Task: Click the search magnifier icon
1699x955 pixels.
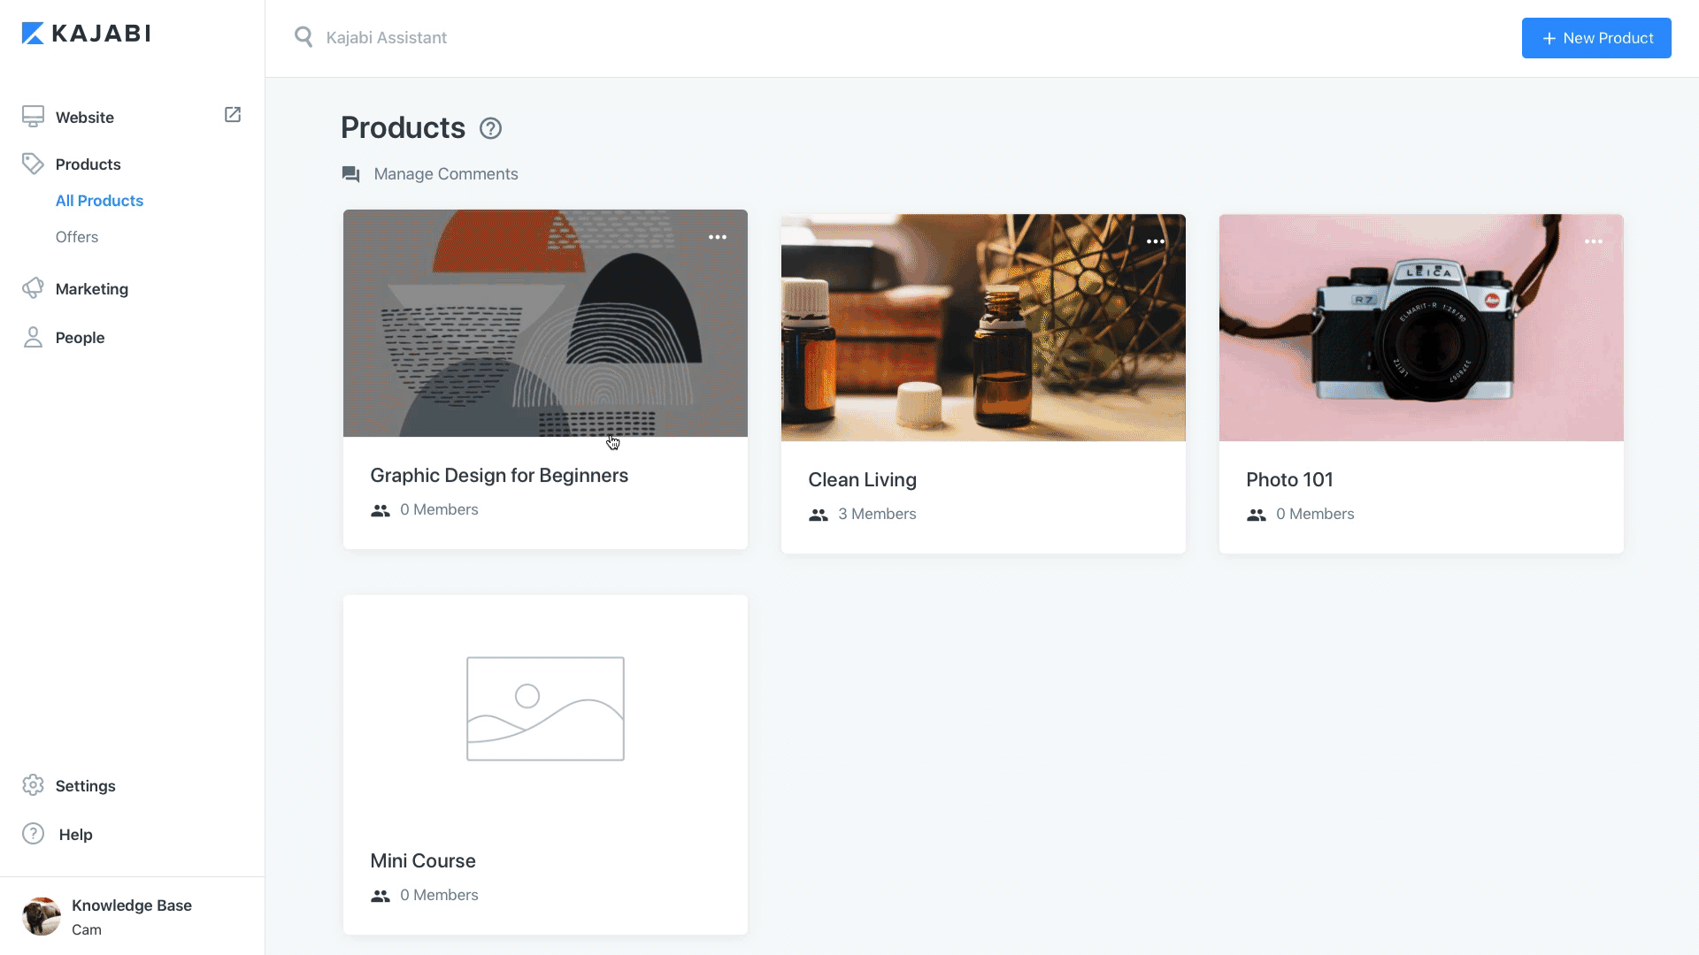Action: (x=304, y=37)
